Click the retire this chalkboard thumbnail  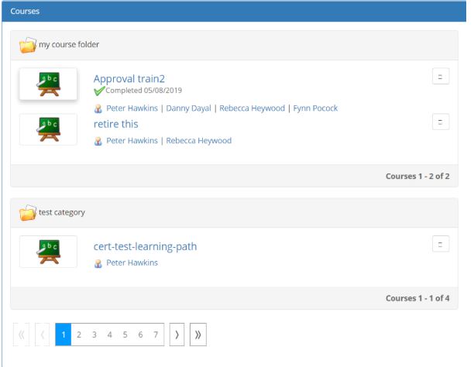click(x=48, y=129)
